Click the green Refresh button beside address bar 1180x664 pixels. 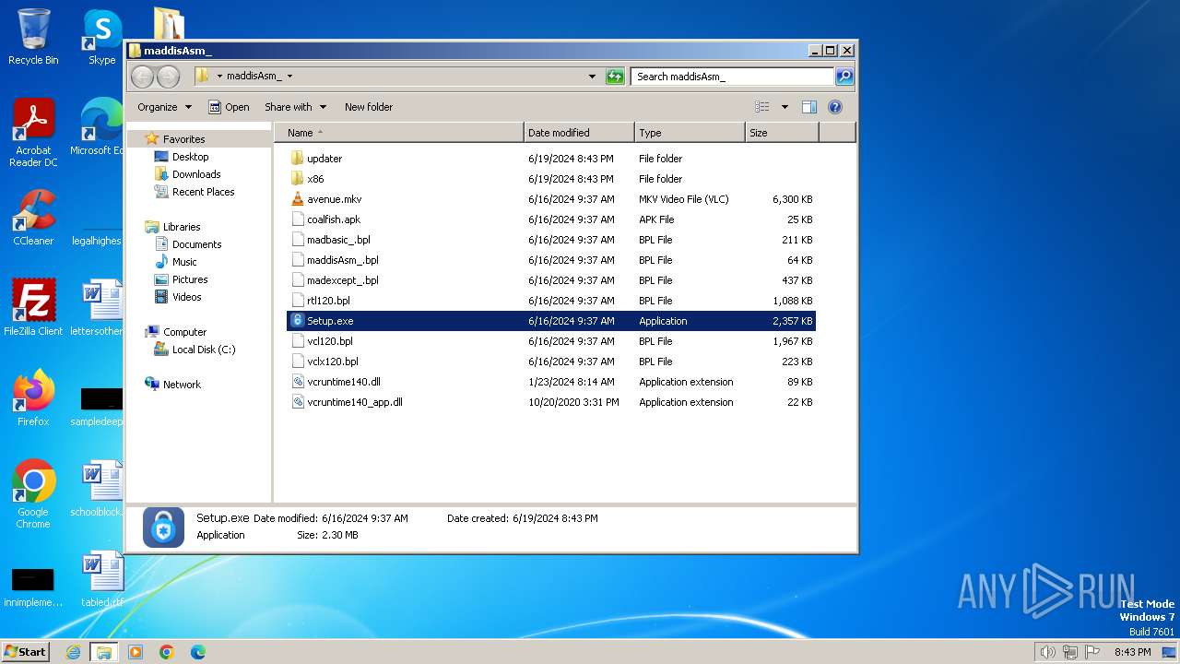[615, 77]
